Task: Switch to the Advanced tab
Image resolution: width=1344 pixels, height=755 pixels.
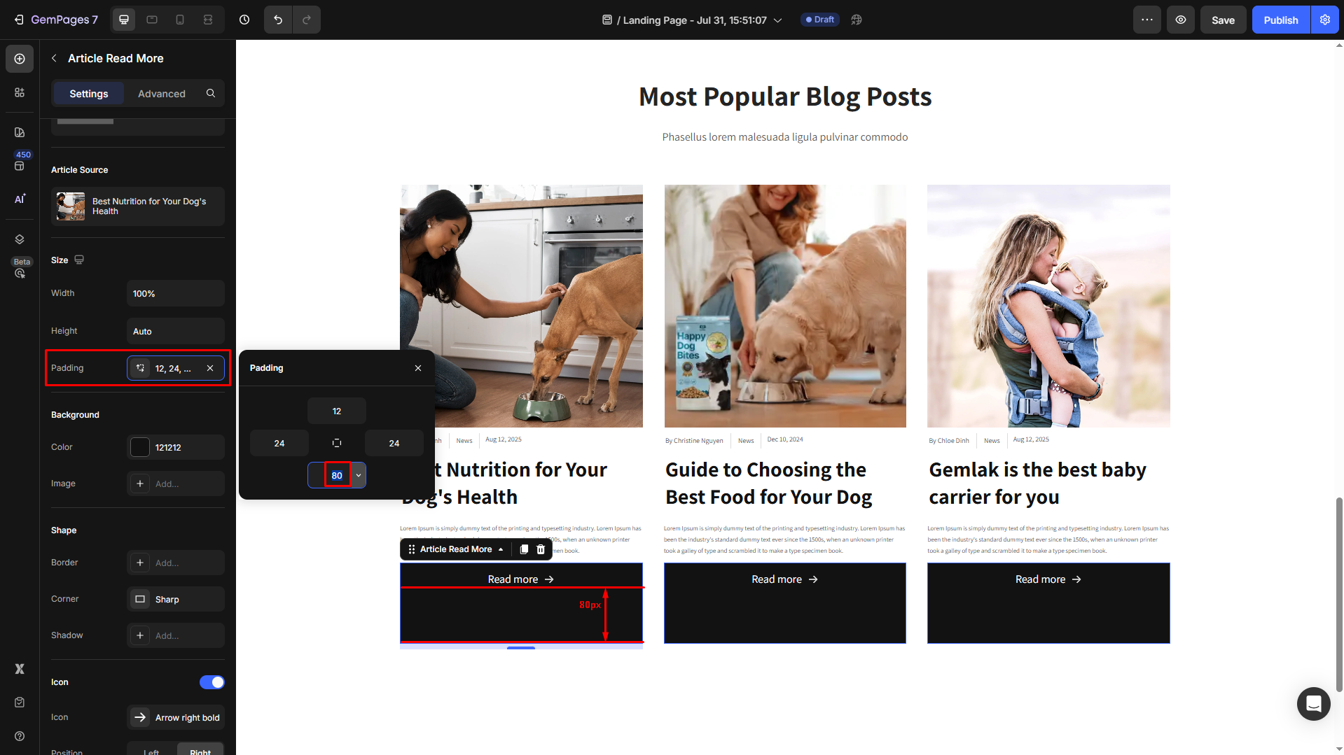Action: (162, 93)
